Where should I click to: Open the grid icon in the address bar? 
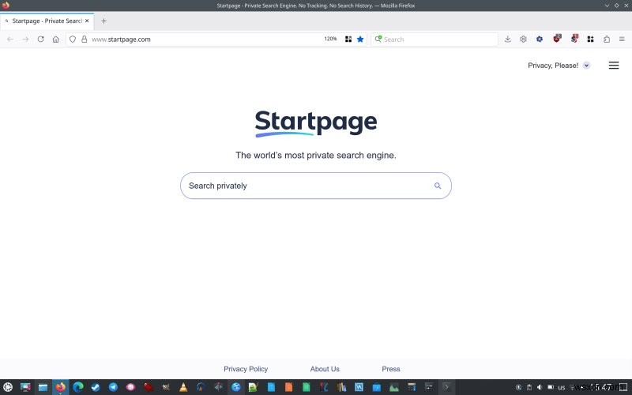[348, 39]
